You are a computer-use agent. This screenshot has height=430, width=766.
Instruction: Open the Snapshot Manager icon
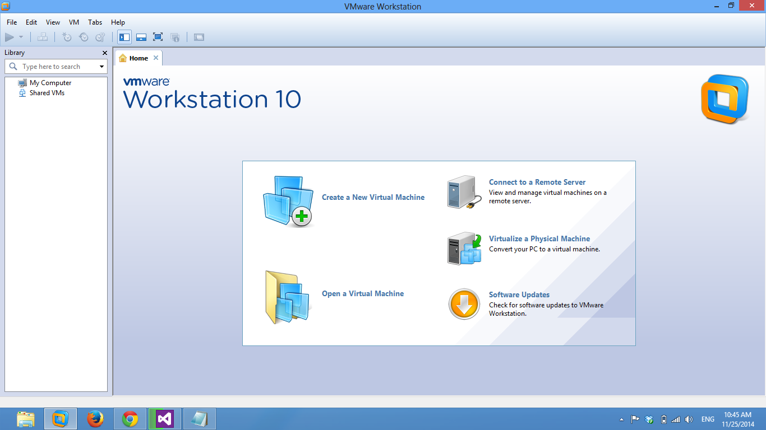coord(100,37)
